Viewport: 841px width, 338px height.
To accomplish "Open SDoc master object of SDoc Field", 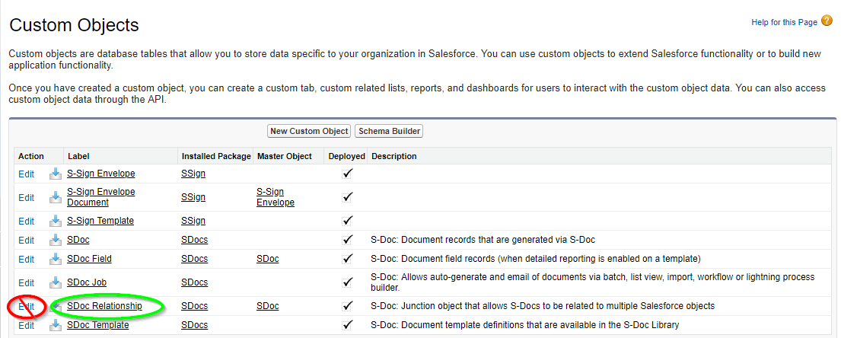I will (268, 259).
